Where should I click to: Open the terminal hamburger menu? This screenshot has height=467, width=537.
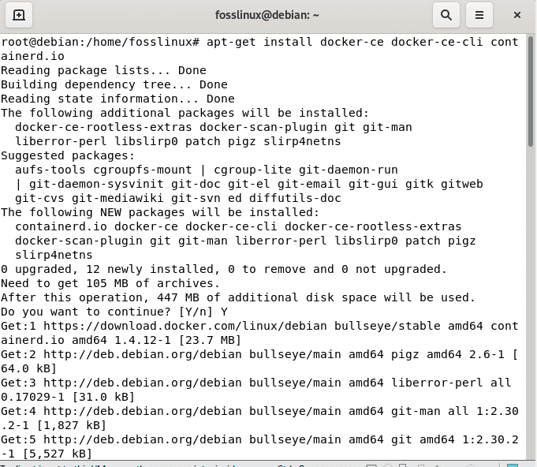click(x=479, y=15)
